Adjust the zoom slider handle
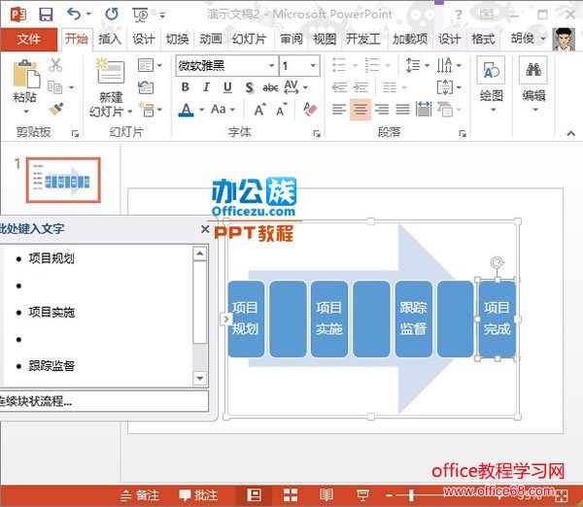 [411, 495]
